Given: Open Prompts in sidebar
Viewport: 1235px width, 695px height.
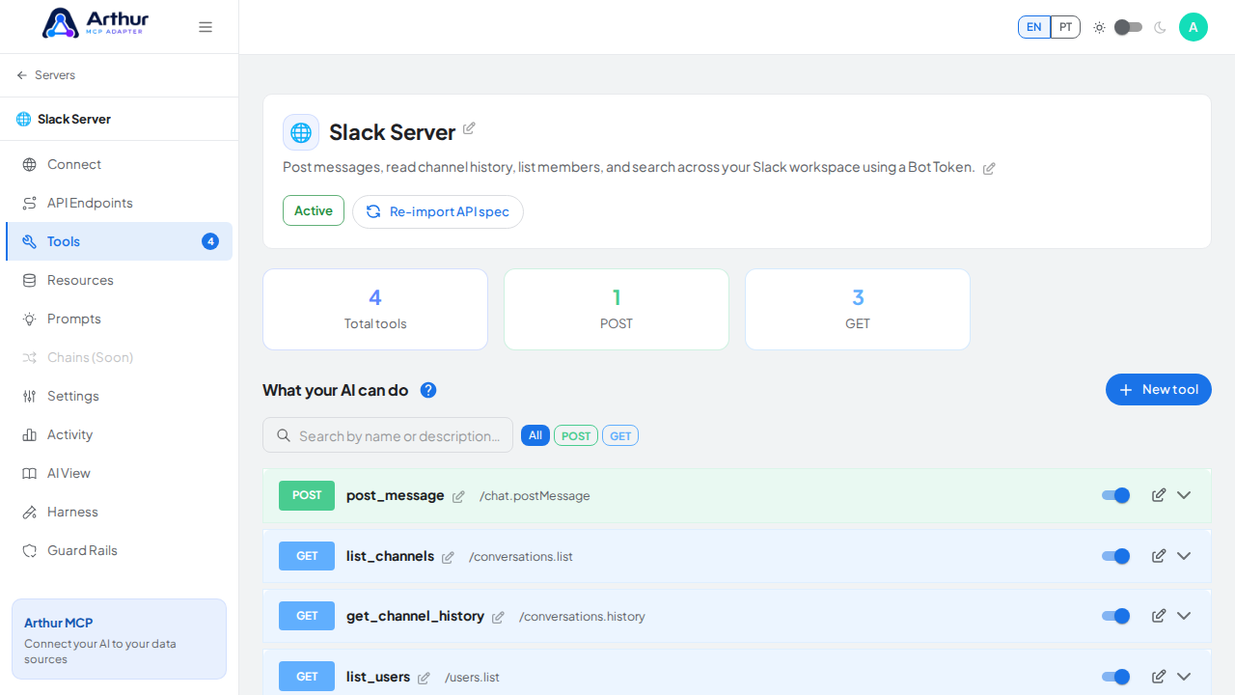Looking at the screenshot, I should [x=120, y=319].
